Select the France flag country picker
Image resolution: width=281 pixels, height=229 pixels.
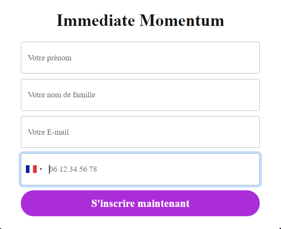coord(32,169)
